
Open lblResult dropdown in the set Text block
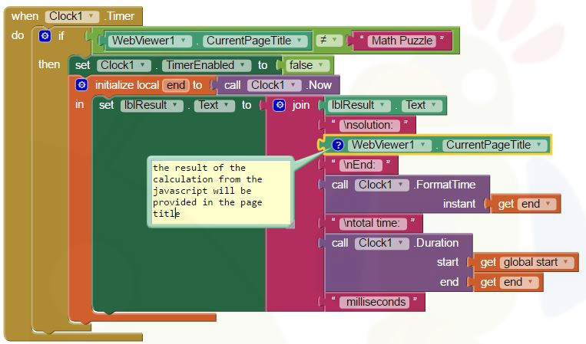[x=151, y=105]
